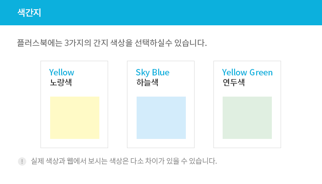The height and width of the screenshot is (184, 322).
Task: Click the 플러스북 description sentence
Action: (x=112, y=43)
